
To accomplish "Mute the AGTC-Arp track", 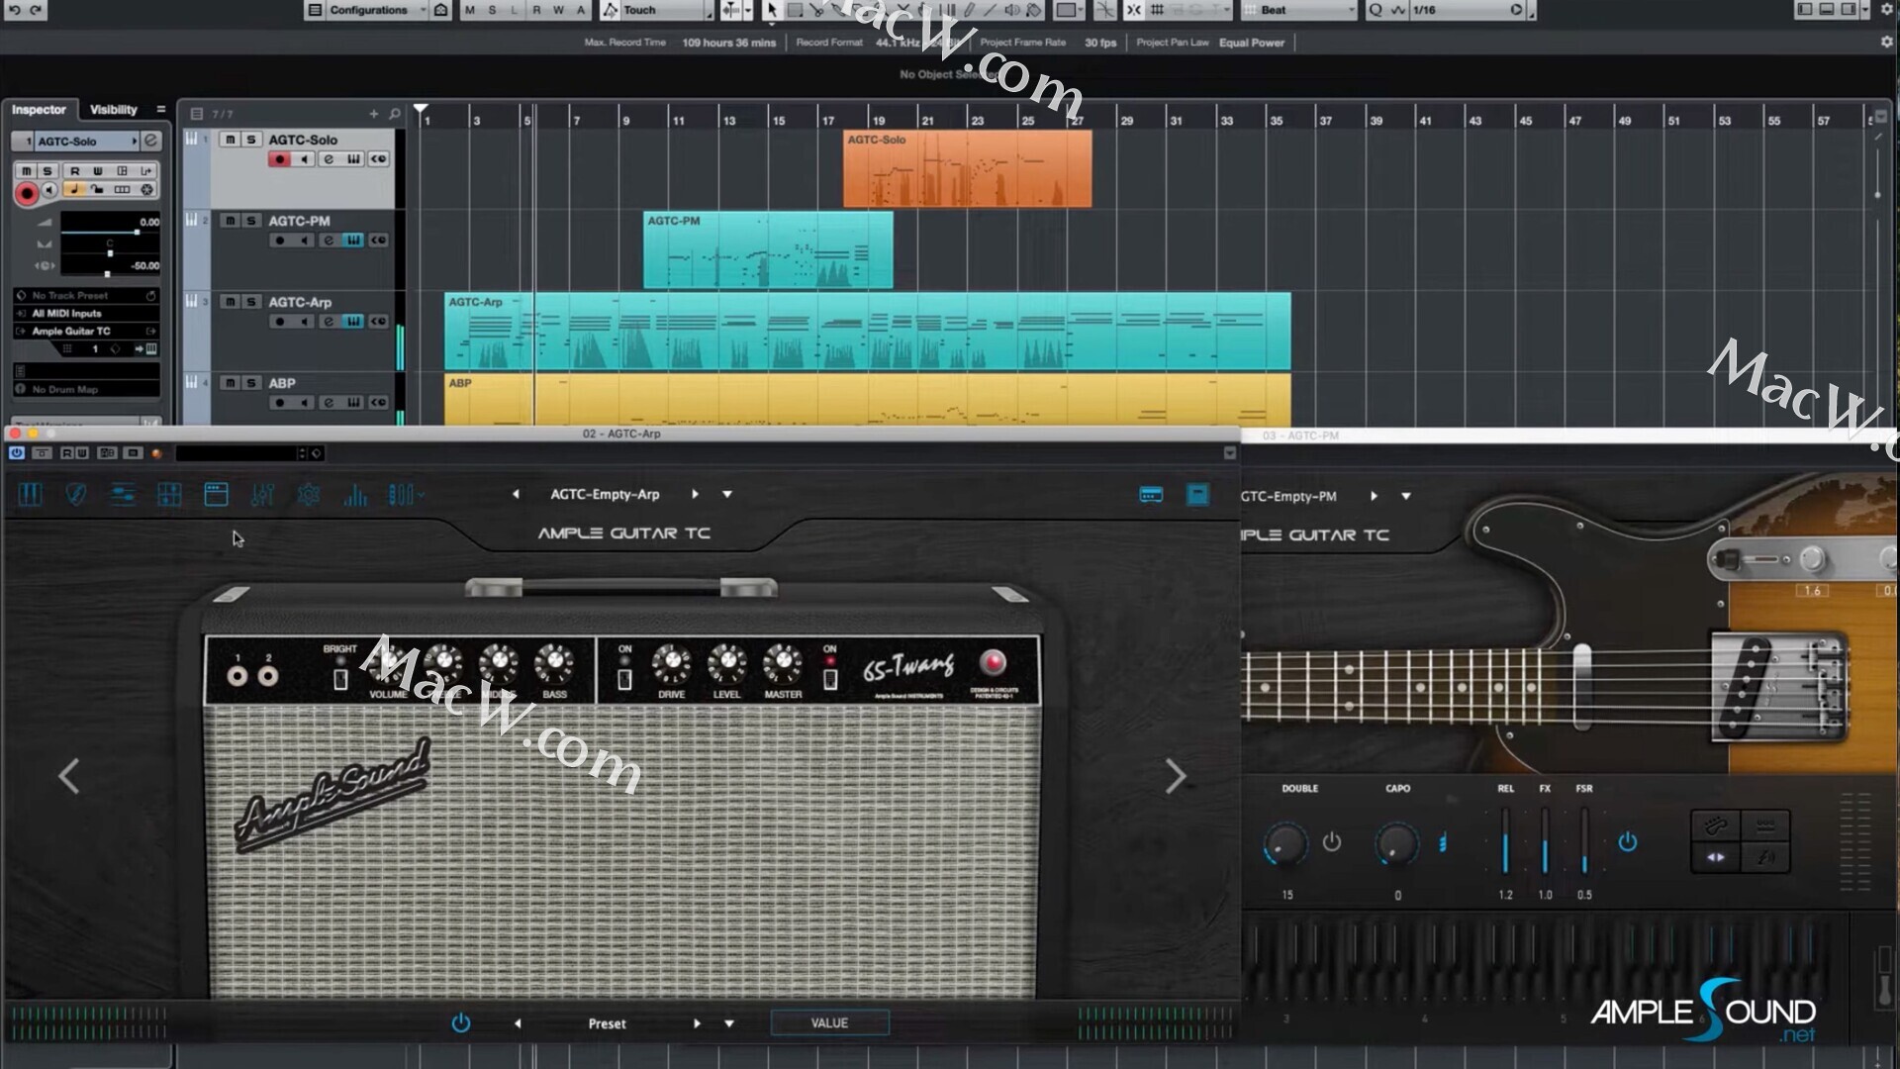I will pos(230,302).
